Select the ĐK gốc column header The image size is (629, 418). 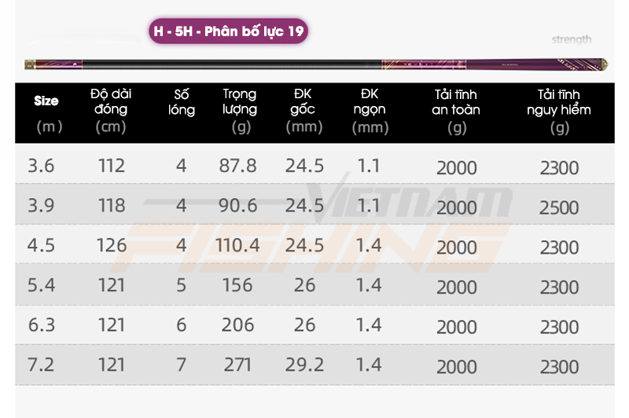tap(303, 110)
